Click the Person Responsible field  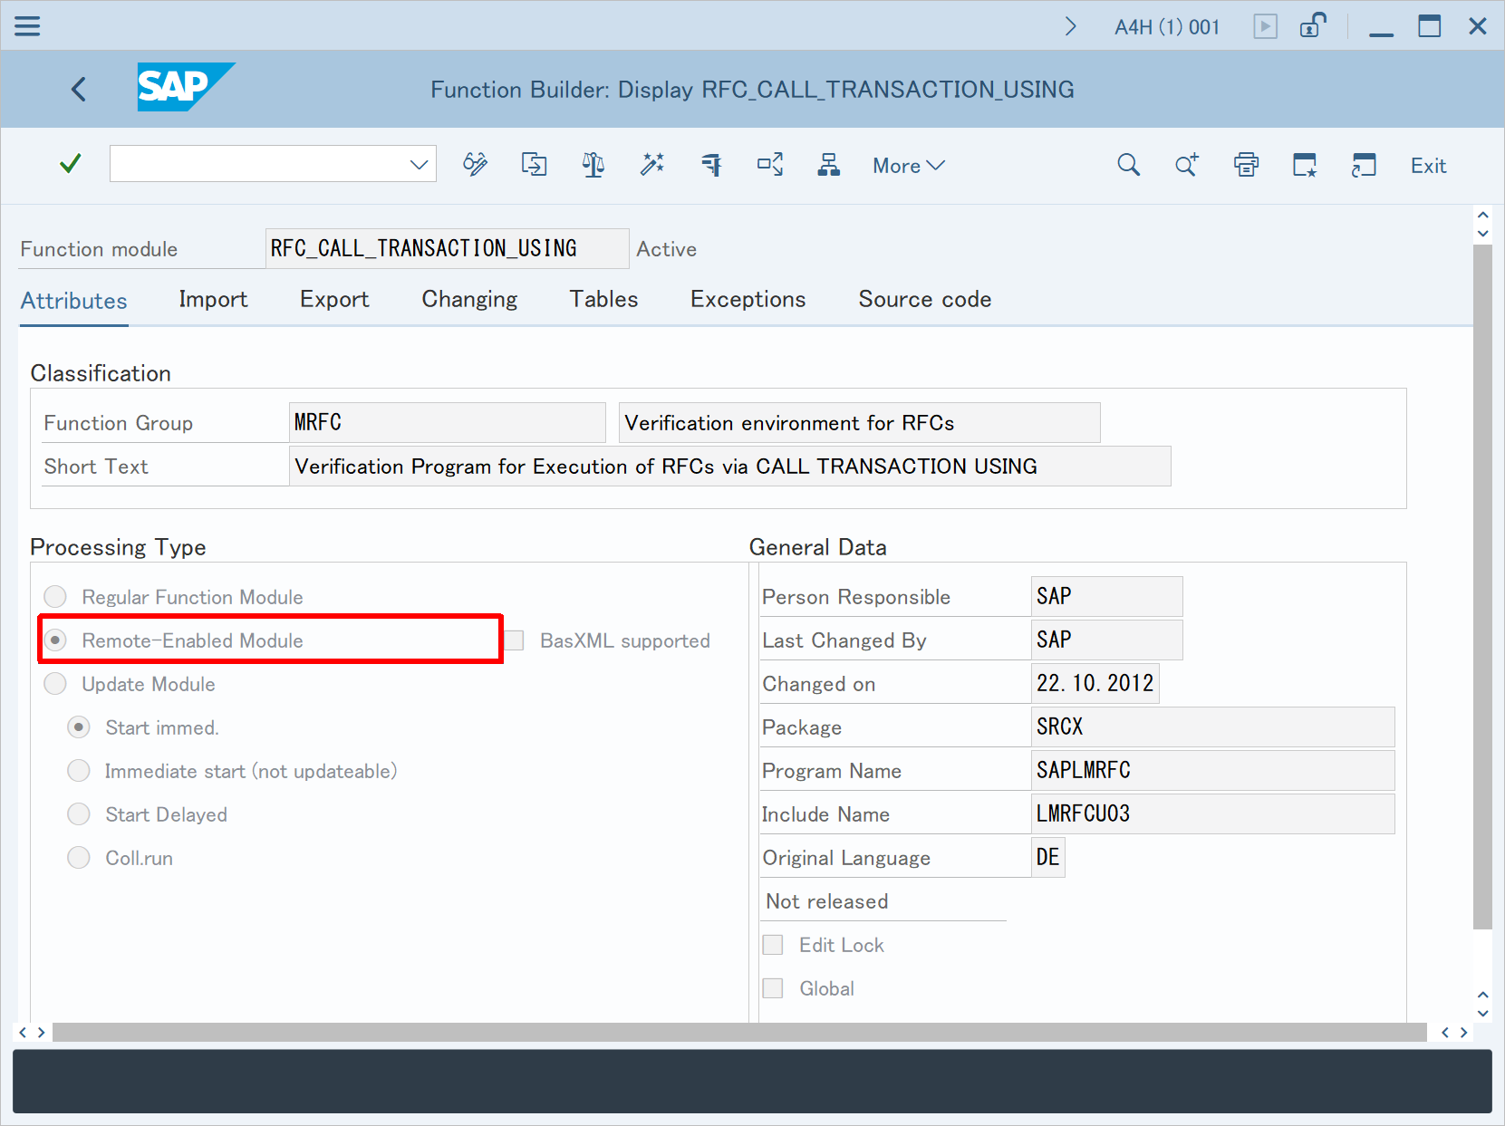[1107, 596]
